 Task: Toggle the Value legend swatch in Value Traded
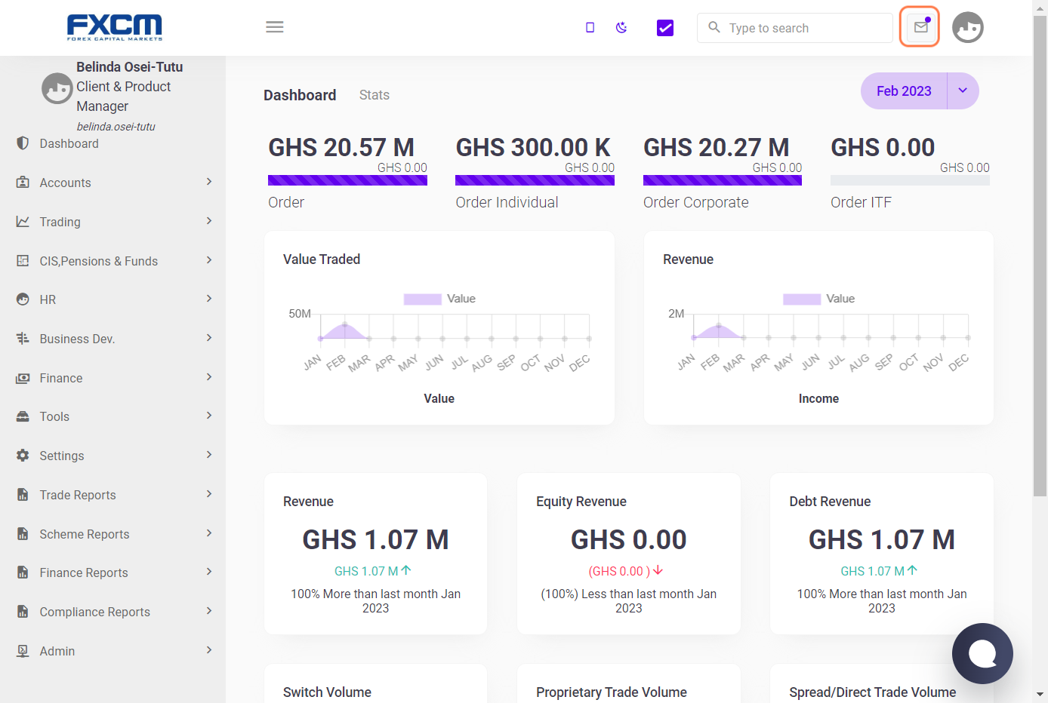tap(422, 299)
